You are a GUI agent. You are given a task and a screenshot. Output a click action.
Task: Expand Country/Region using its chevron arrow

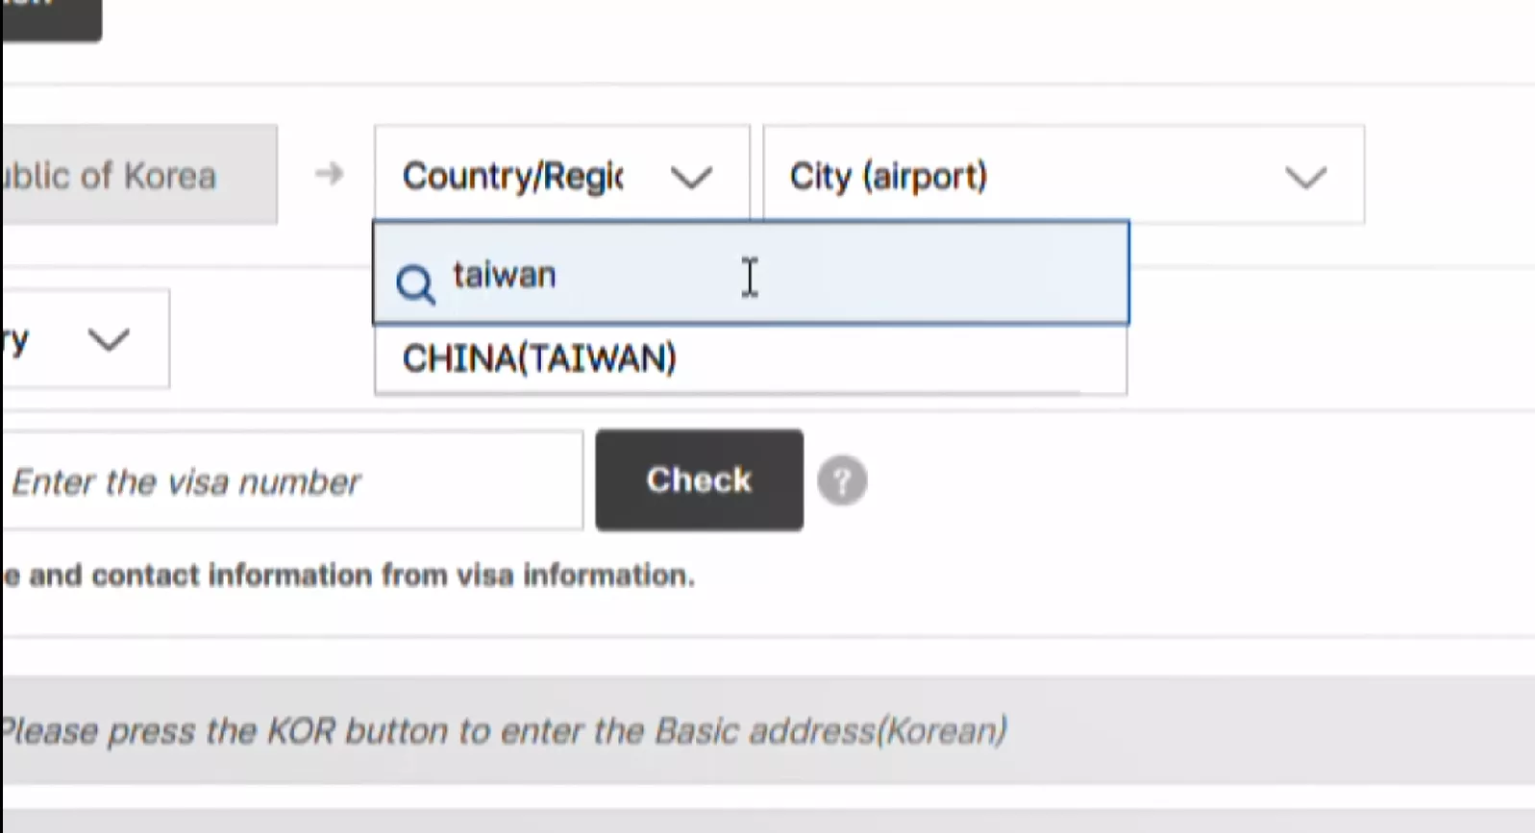[691, 177]
